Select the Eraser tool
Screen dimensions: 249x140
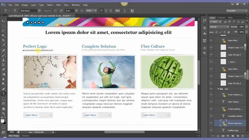point(4,70)
